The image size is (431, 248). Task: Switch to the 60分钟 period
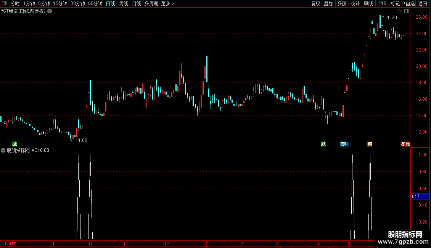point(95,3)
